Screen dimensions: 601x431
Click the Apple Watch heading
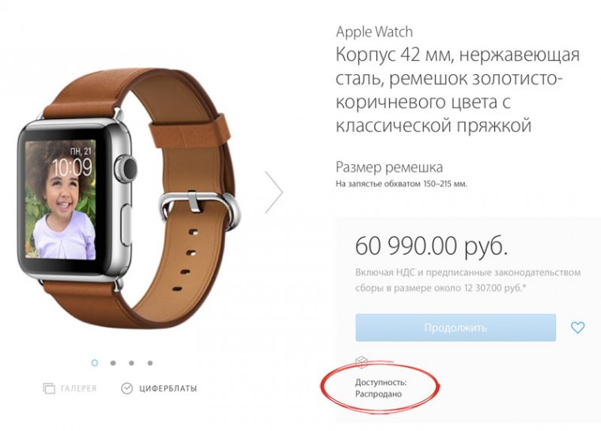(x=374, y=32)
